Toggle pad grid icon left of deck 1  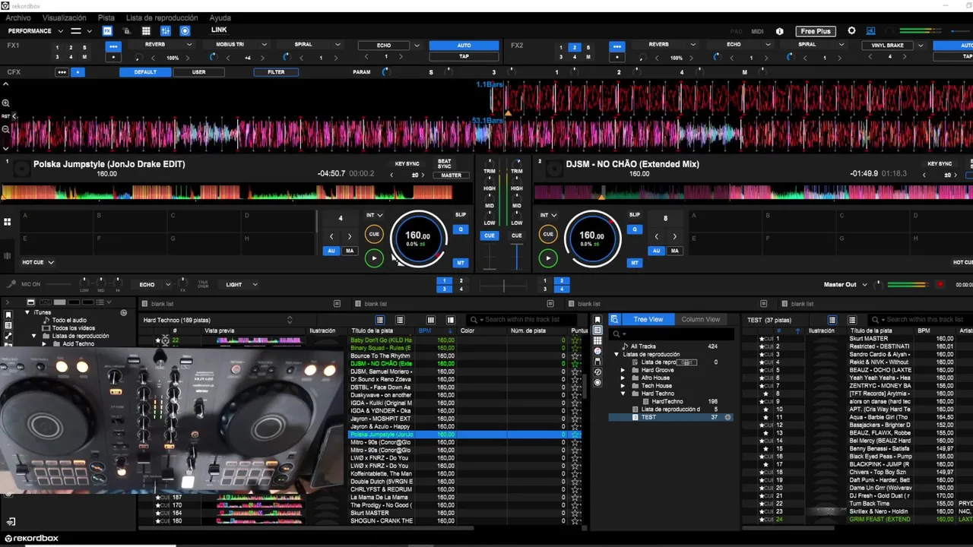[7, 222]
